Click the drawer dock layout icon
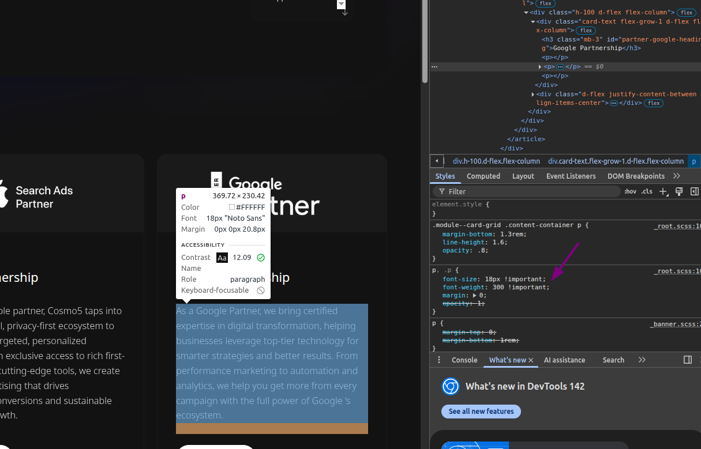This screenshot has height=449, width=701. pos(688,360)
